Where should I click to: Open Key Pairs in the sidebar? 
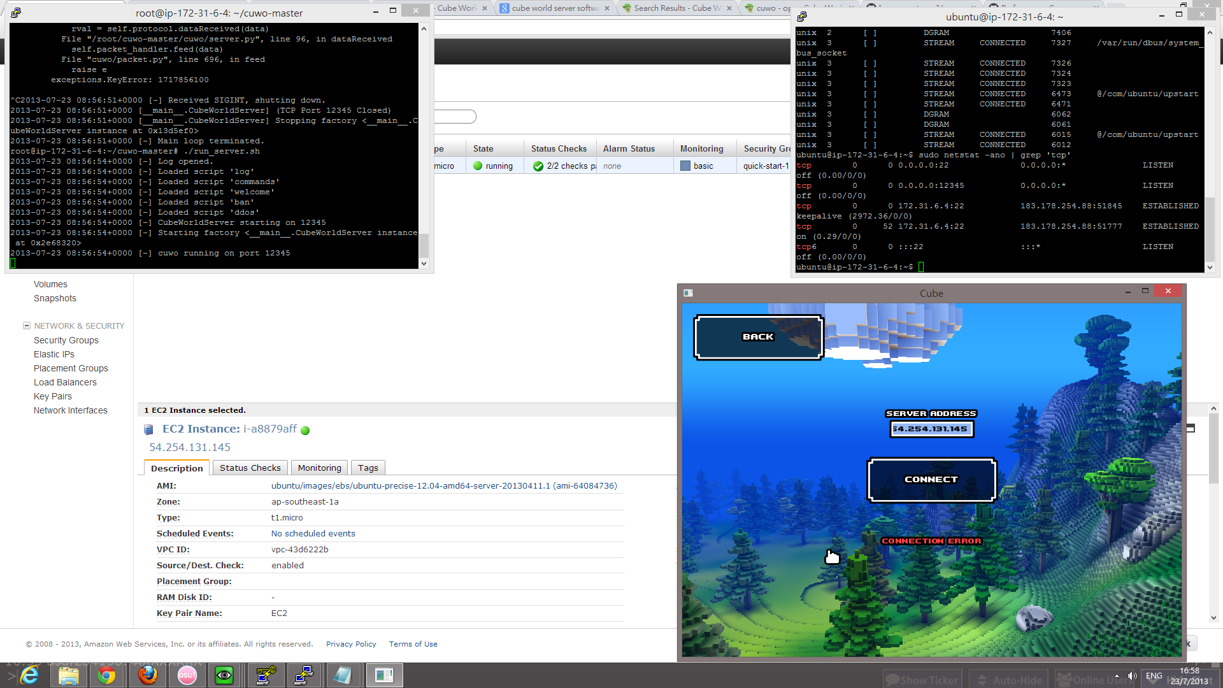(53, 396)
